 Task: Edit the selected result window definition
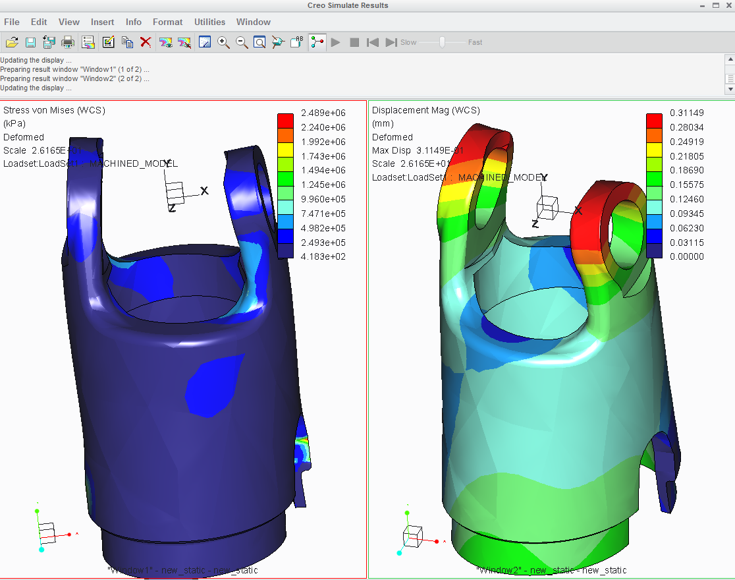[x=108, y=42]
